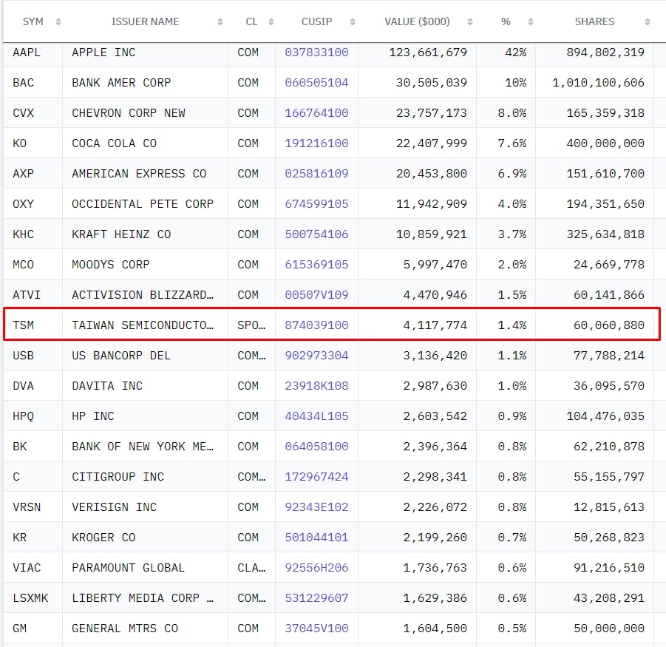Open Occidental CUSIP link 674599105
The height and width of the screenshot is (647, 666).
point(316,204)
